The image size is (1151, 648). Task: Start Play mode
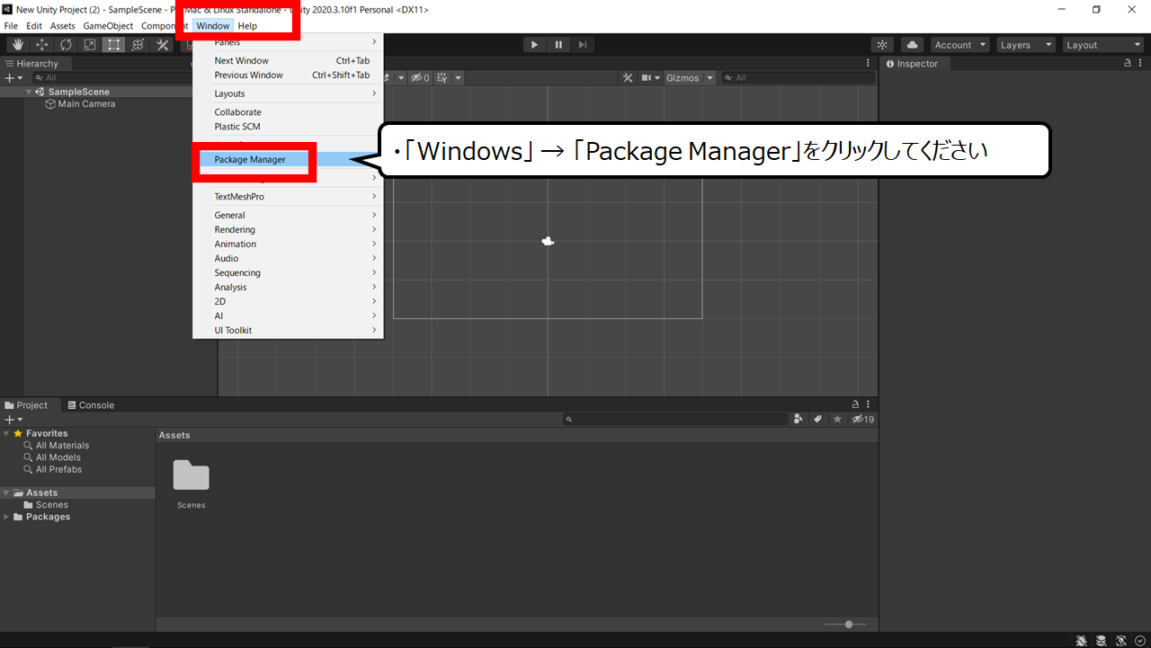tap(534, 45)
